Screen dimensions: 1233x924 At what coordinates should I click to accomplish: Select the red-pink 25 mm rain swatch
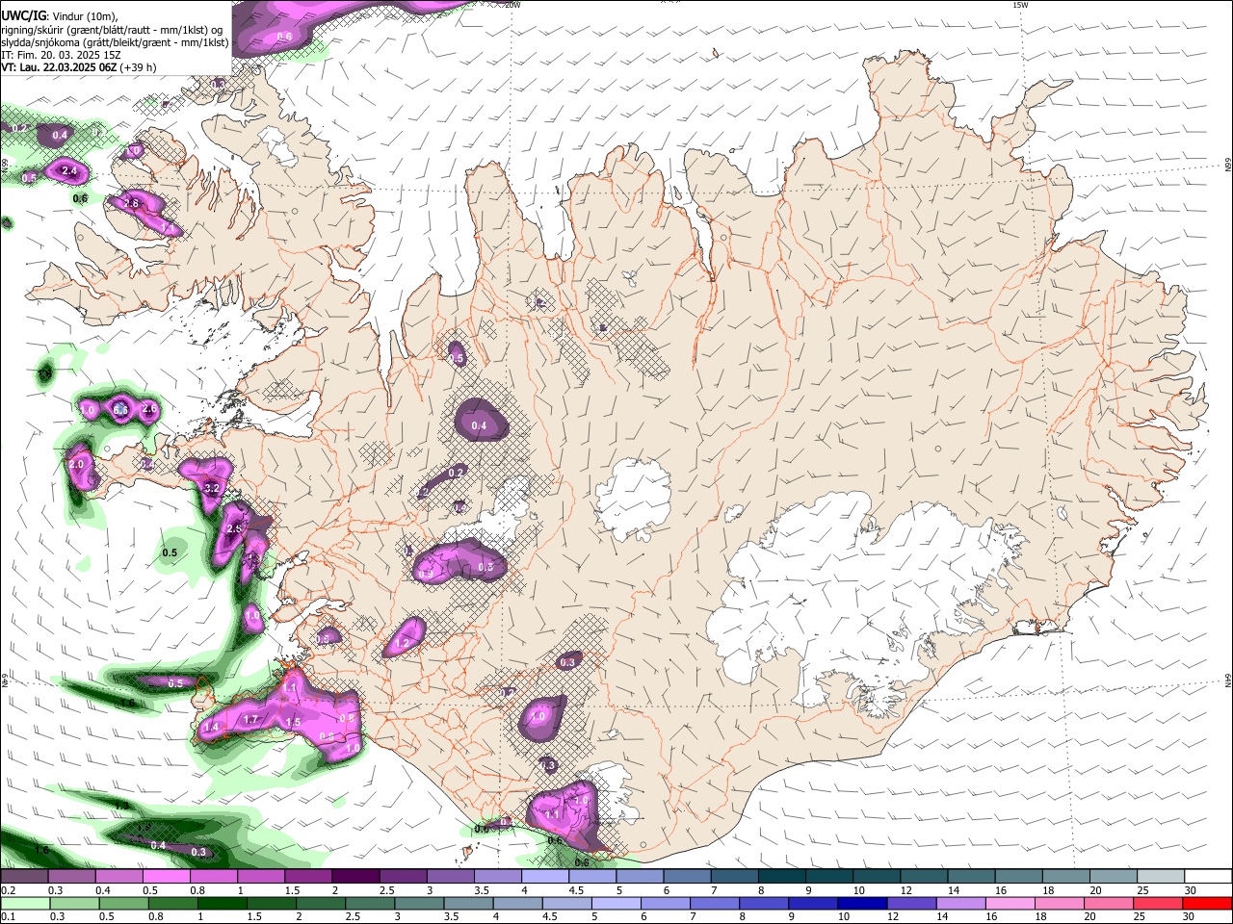[x=1159, y=904]
